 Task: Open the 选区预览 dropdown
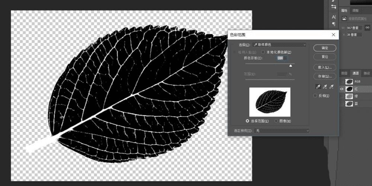[x=282, y=131]
